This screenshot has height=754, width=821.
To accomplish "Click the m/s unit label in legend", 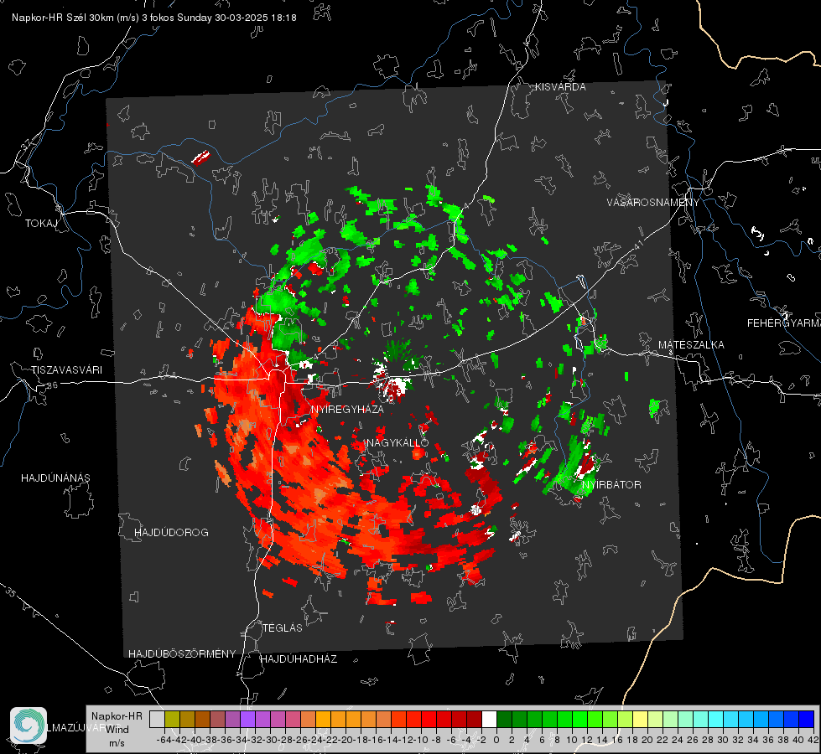I will click(117, 743).
